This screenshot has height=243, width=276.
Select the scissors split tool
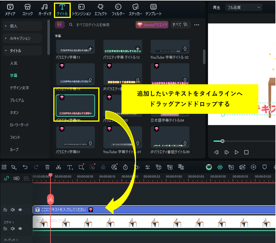pyautogui.click(x=59, y=167)
